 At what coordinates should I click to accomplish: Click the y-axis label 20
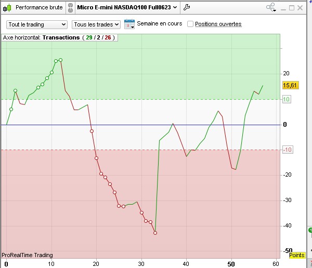286,73
